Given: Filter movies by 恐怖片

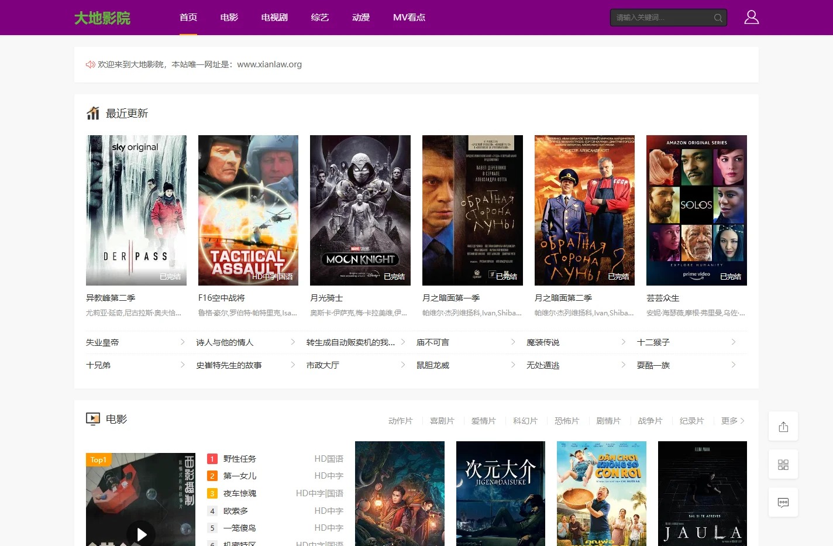Looking at the screenshot, I should click(567, 421).
